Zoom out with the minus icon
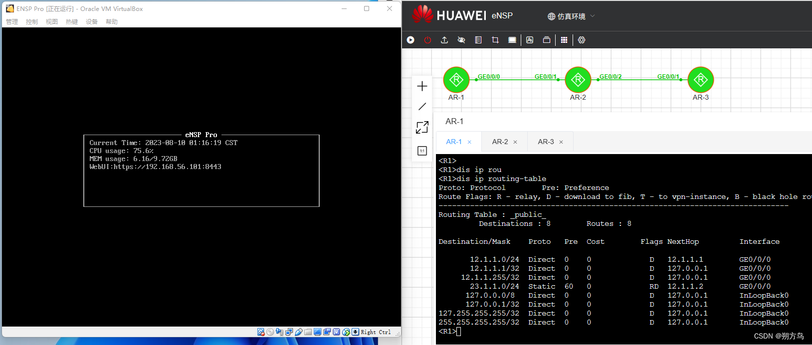This screenshot has height=345, width=812. coord(422,107)
